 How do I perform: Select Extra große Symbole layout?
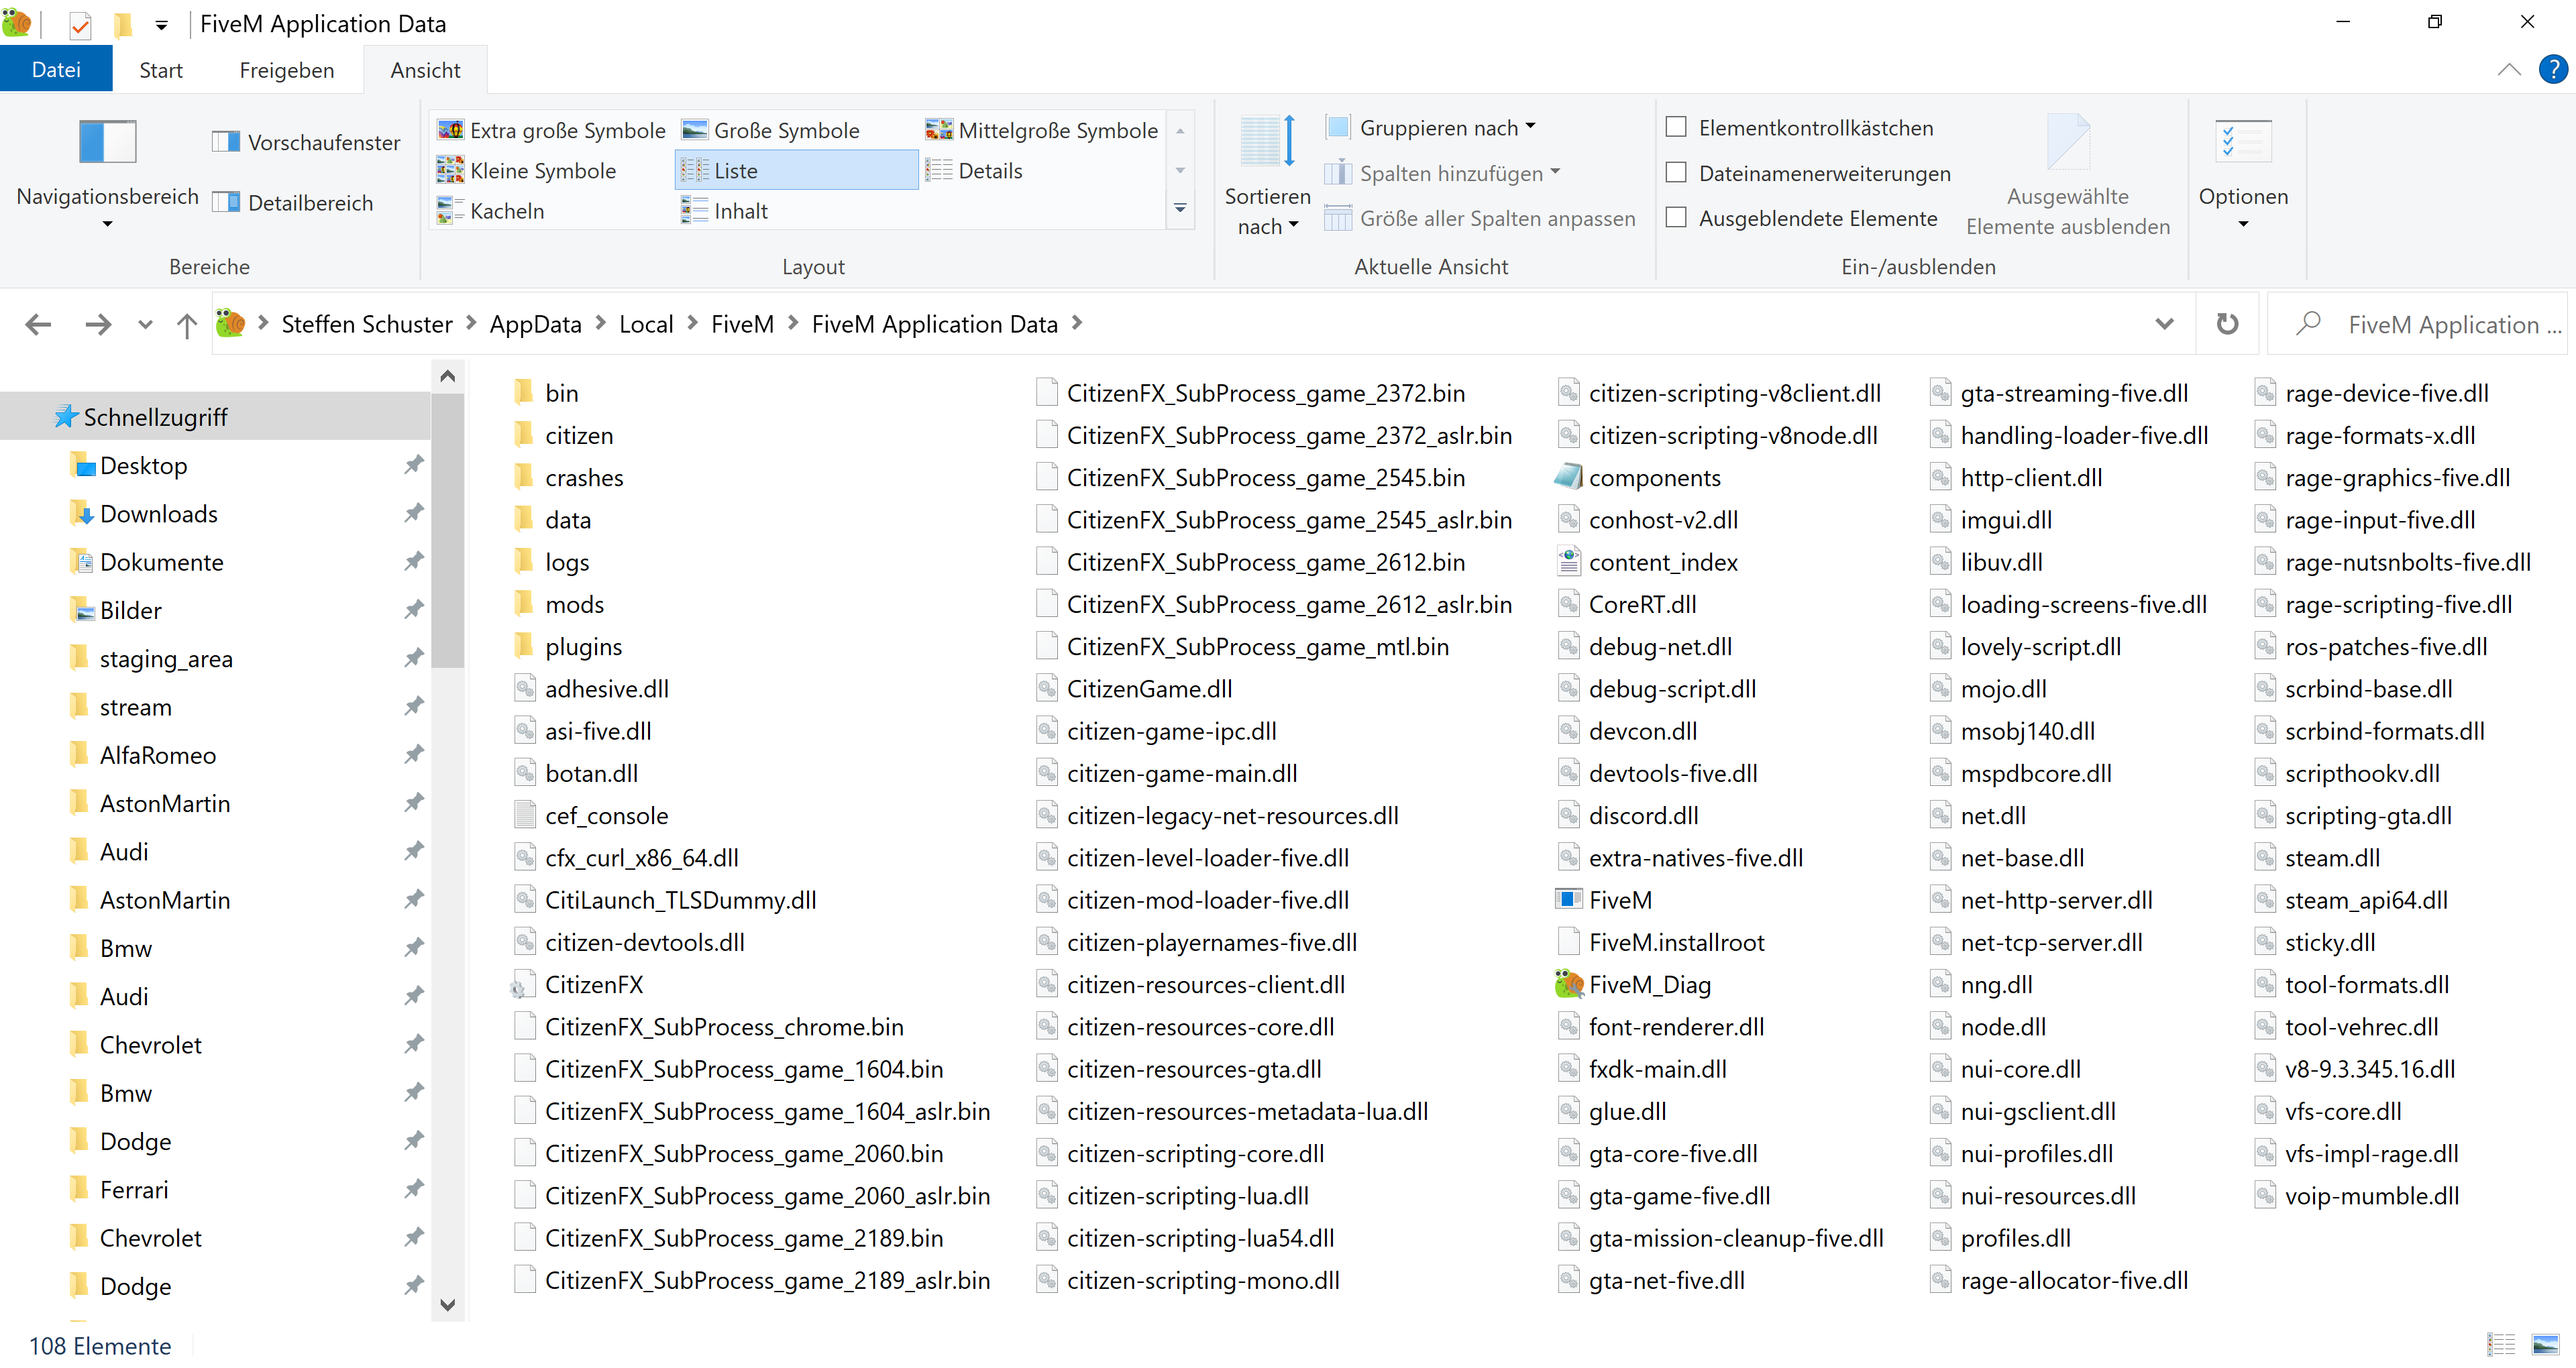click(x=552, y=130)
